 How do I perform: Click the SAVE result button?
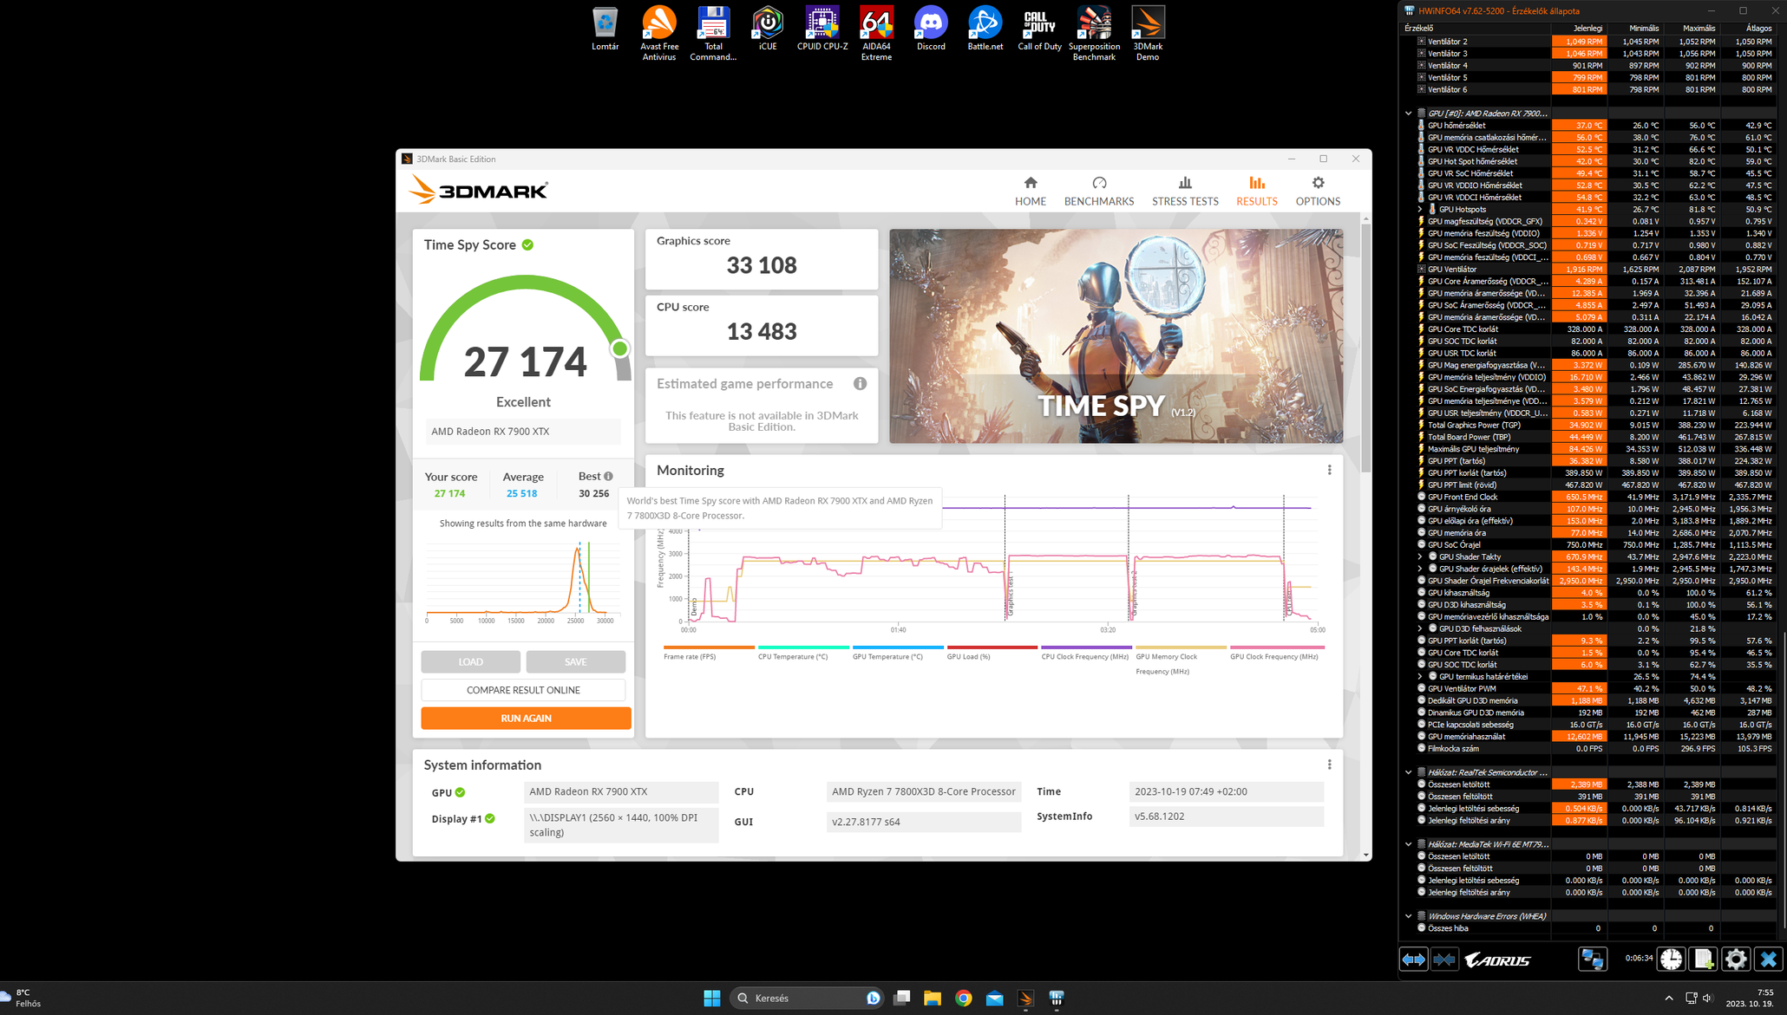tap(575, 661)
